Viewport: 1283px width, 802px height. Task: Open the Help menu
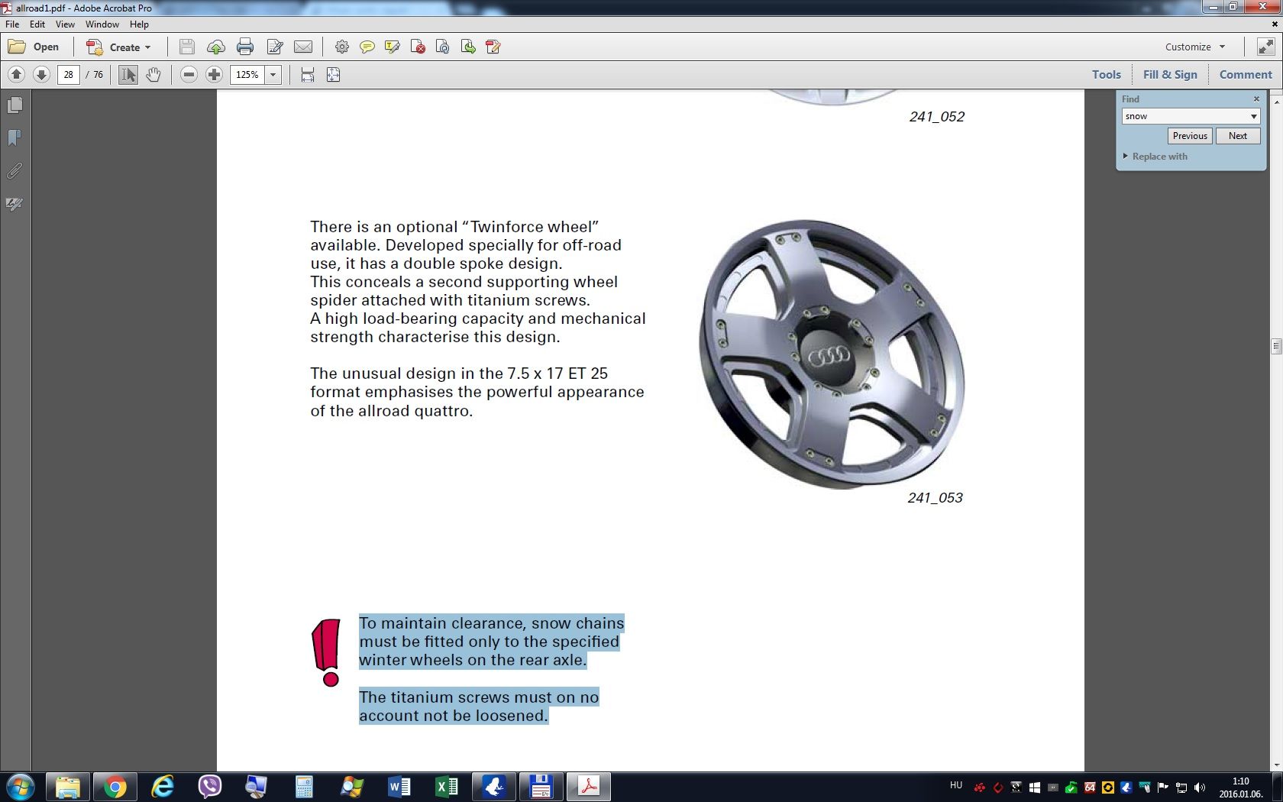(x=139, y=24)
